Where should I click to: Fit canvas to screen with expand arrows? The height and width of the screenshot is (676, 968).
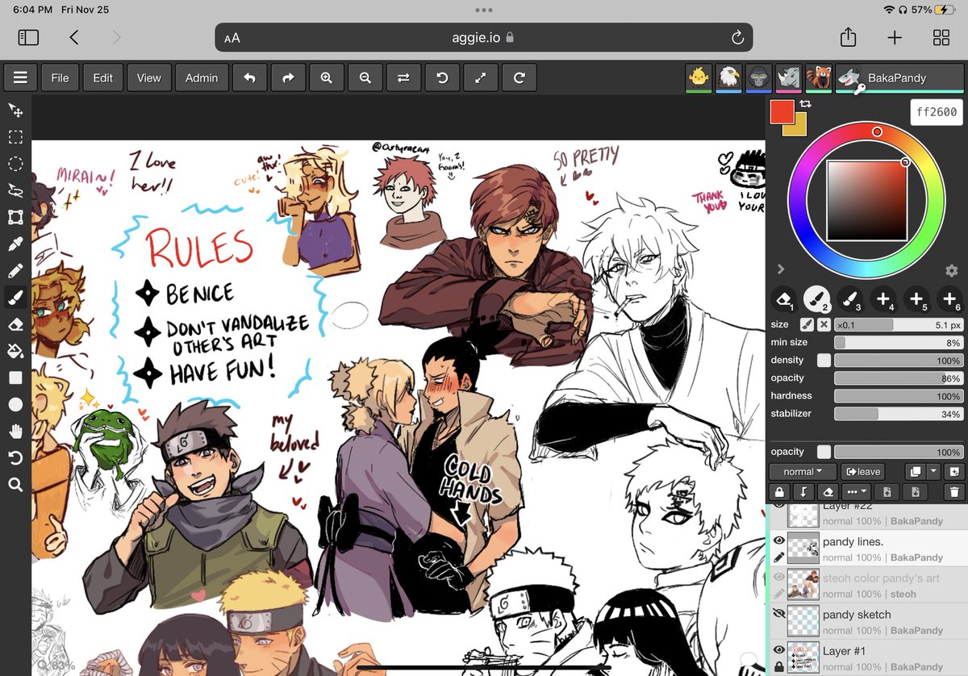481,78
